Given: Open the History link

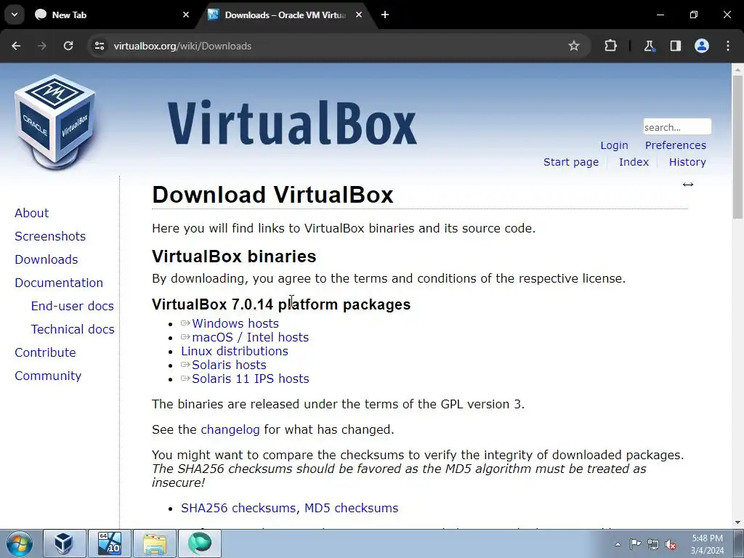Looking at the screenshot, I should (x=687, y=162).
